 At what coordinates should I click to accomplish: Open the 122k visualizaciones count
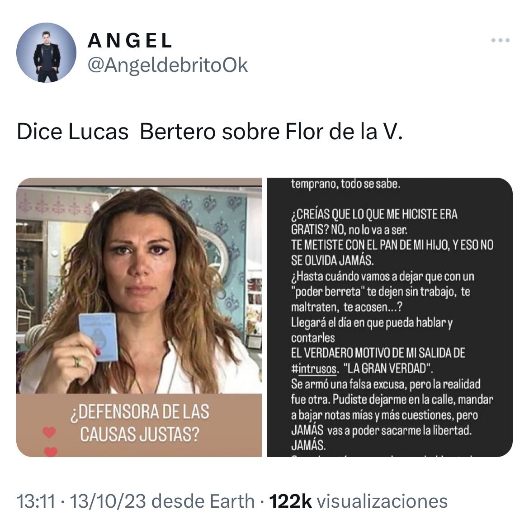click(358, 501)
